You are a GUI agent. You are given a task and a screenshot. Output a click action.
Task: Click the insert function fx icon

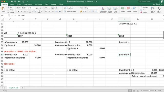click(x=19, y=15)
